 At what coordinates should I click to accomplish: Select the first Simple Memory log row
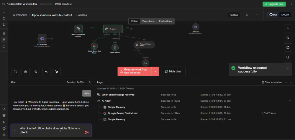(x=194, y=107)
